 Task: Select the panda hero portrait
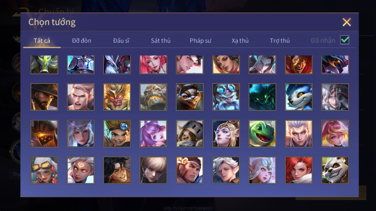pyautogui.click(x=335, y=170)
